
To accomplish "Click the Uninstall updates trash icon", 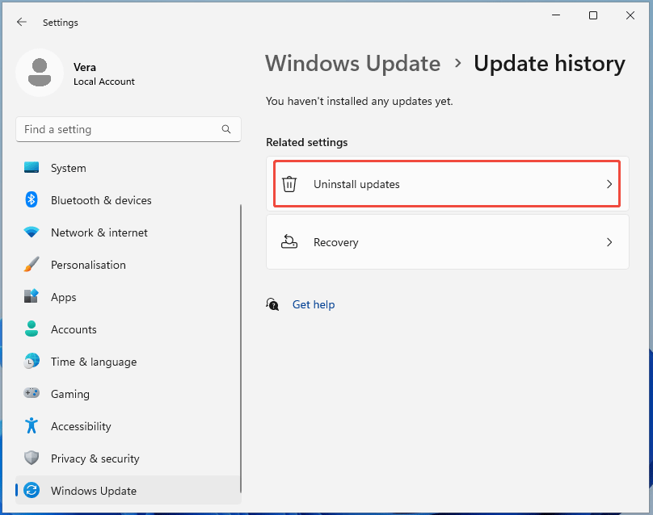I will [x=289, y=184].
